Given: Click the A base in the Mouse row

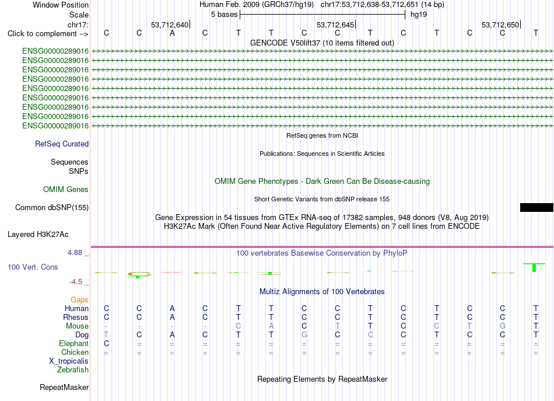Looking at the screenshot, I should (x=271, y=326).
